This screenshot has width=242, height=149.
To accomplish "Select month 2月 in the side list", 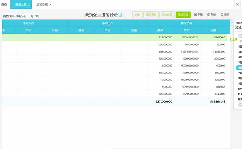I will (240, 47).
